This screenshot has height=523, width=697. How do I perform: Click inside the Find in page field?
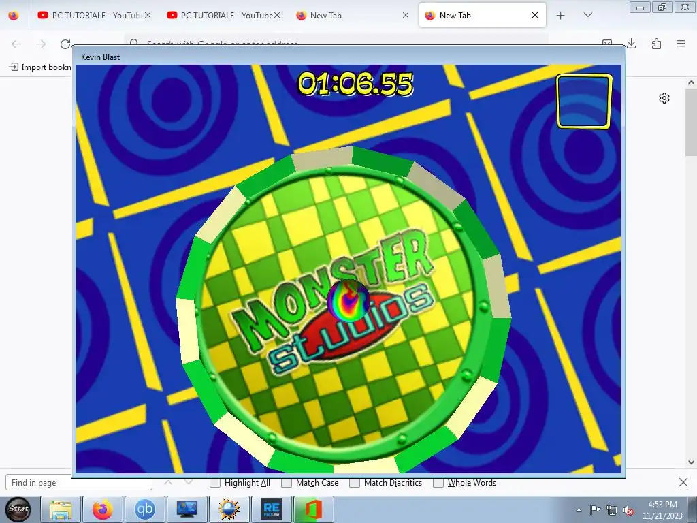(79, 483)
